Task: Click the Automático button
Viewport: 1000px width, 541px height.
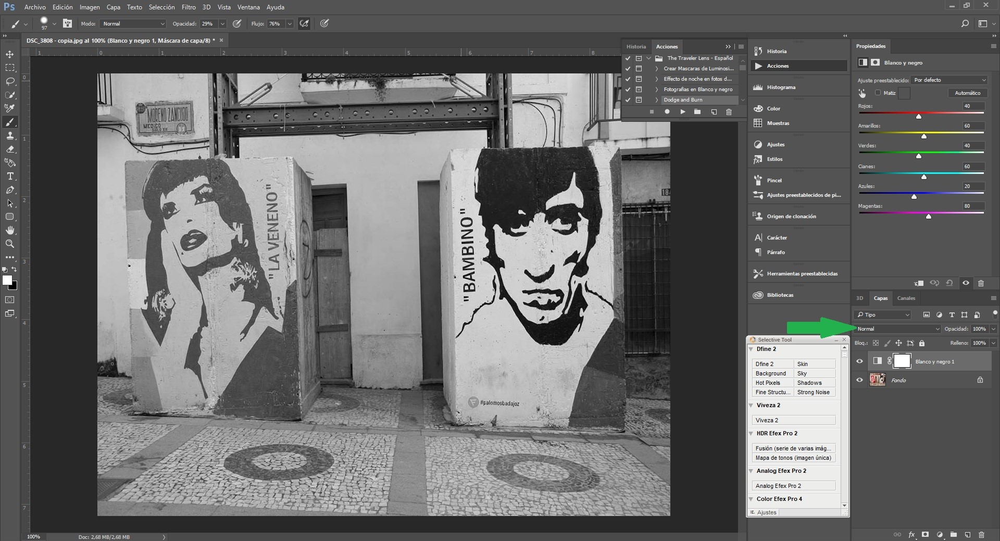Action: [967, 93]
